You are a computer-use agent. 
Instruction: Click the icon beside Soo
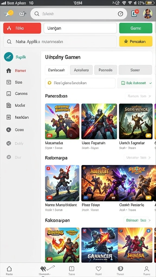9,82
